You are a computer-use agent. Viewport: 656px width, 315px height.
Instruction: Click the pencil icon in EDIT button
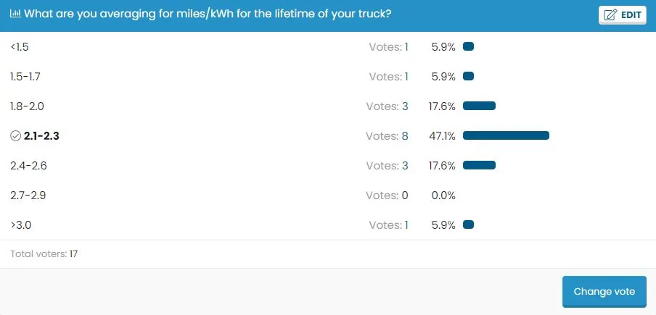tap(610, 14)
